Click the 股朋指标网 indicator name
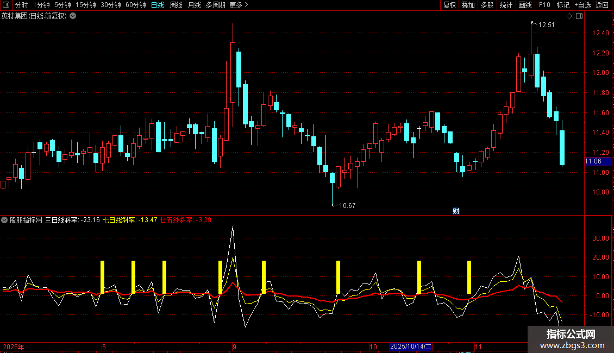614x353 pixels. [x=26, y=220]
